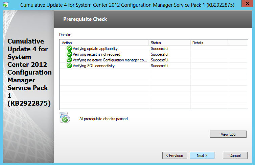Click Successful status of restart not required row

[159, 54]
